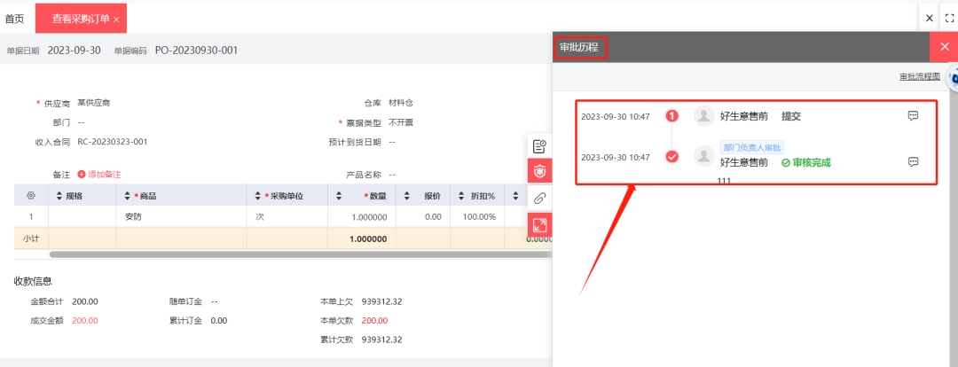This screenshot has height=367, width=958.
Task: Sort table by 采购单位 column arrows
Action: click(258, 196)
